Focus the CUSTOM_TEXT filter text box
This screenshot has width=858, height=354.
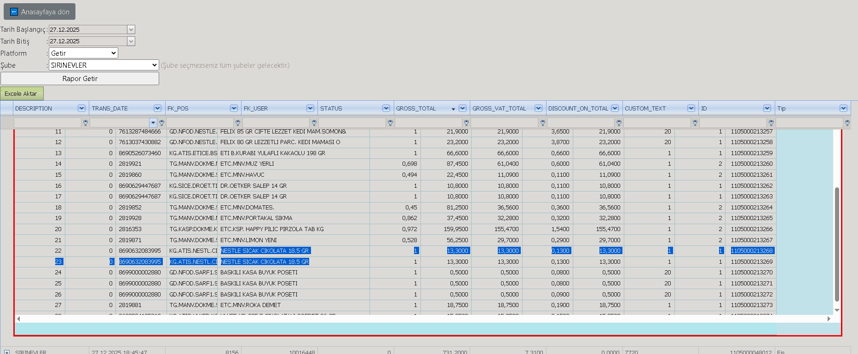coord(657,123)
